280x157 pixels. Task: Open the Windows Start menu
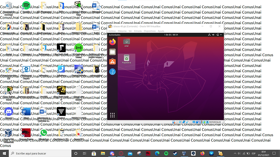tap(4, 153)
